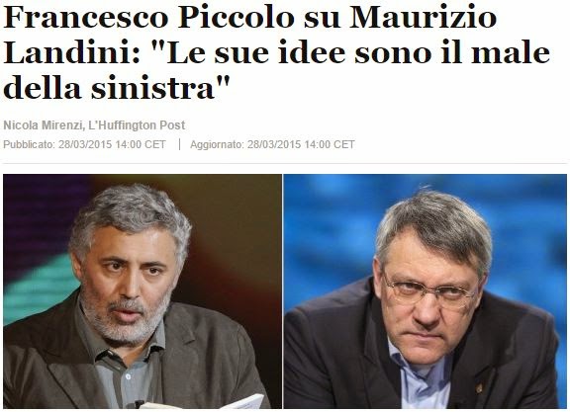Open the right photo of man with glasses
The image size is (570, 412).
coord(425,291)
